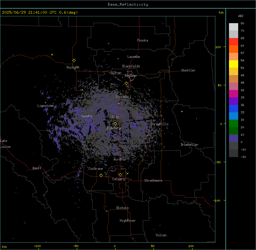Click the km unit label at top right

pyautogui.click(x=221, y=12)
